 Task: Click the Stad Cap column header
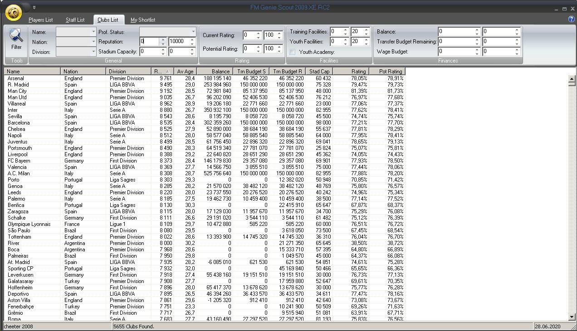coord(319,72)
